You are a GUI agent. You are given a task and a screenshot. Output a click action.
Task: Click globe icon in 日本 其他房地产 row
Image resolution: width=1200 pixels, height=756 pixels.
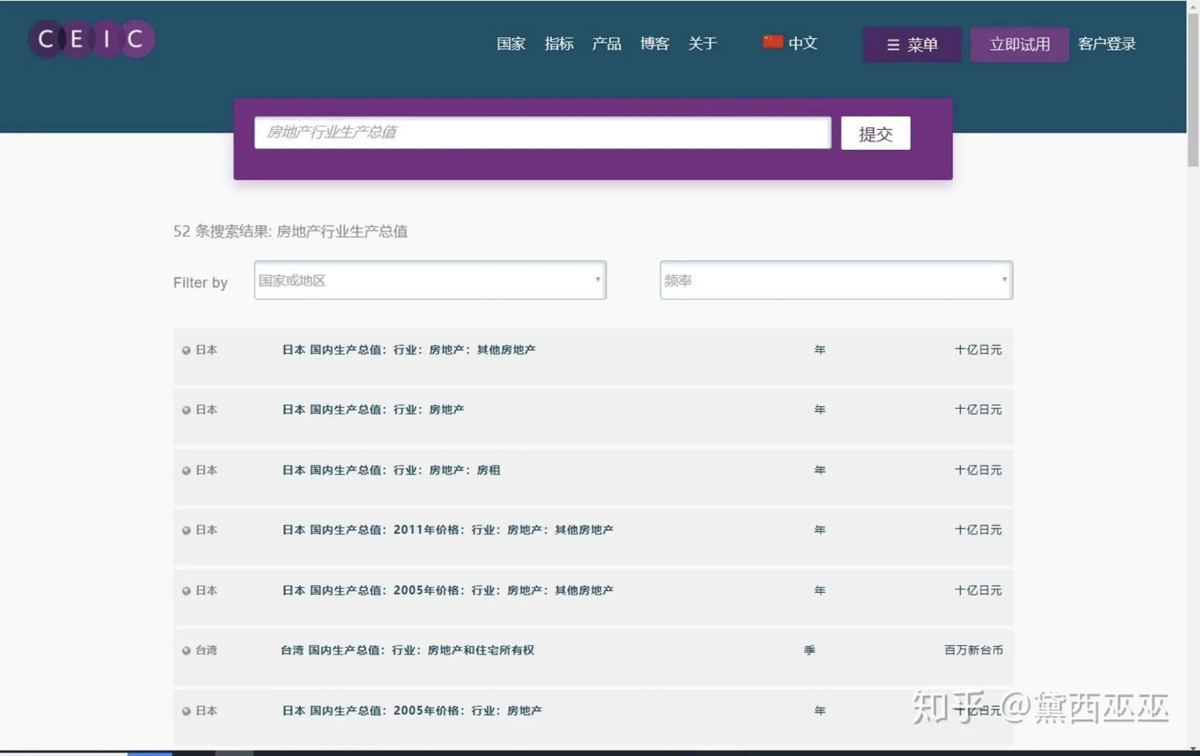186,350
